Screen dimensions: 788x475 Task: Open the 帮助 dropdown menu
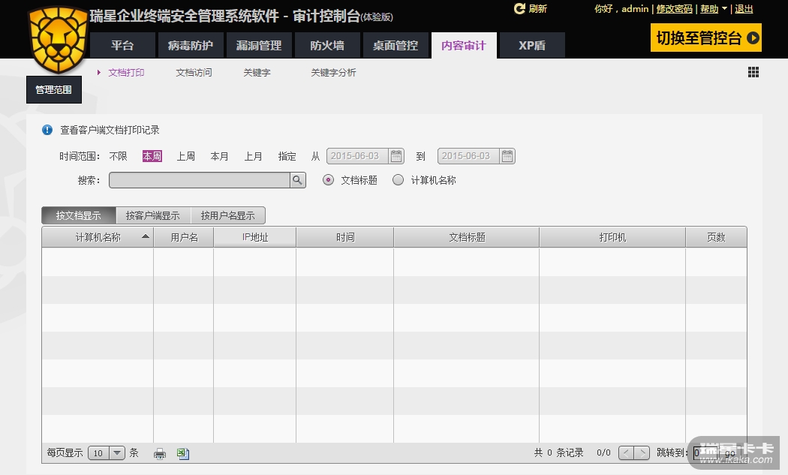pos(714,9)
